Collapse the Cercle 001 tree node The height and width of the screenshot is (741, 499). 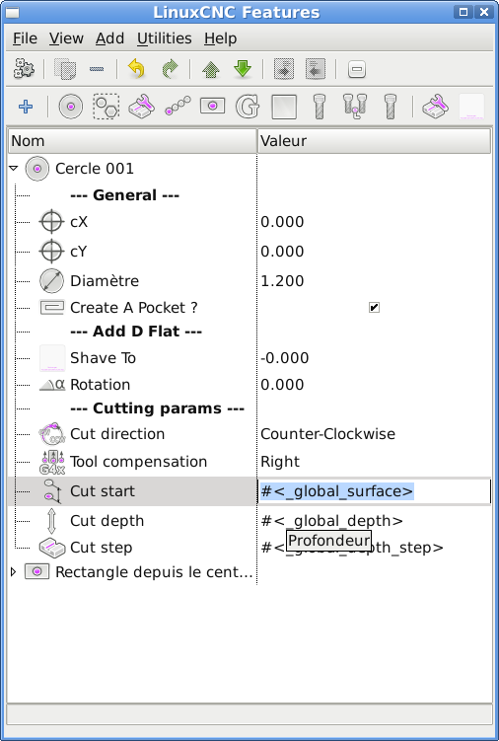(14, 168)
